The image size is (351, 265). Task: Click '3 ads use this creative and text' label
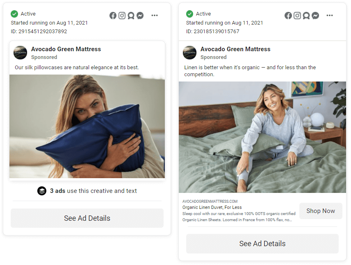93,191
